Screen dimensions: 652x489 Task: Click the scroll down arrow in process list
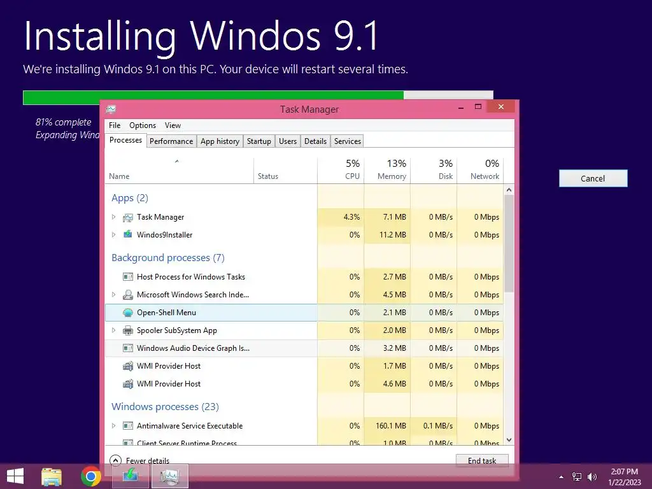coord(509,440)
